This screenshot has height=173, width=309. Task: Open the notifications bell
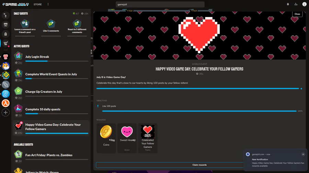tap(288, 4)
